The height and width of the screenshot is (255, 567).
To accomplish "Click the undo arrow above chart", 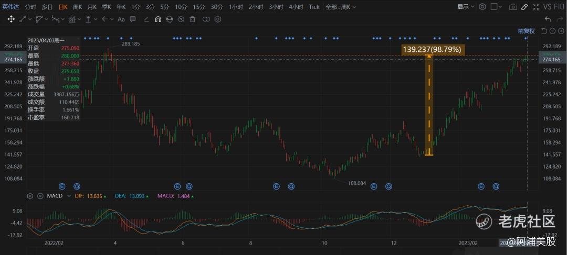I will pos(548,19).
